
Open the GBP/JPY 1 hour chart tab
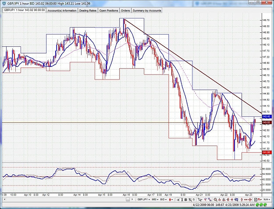pos(24,10)
